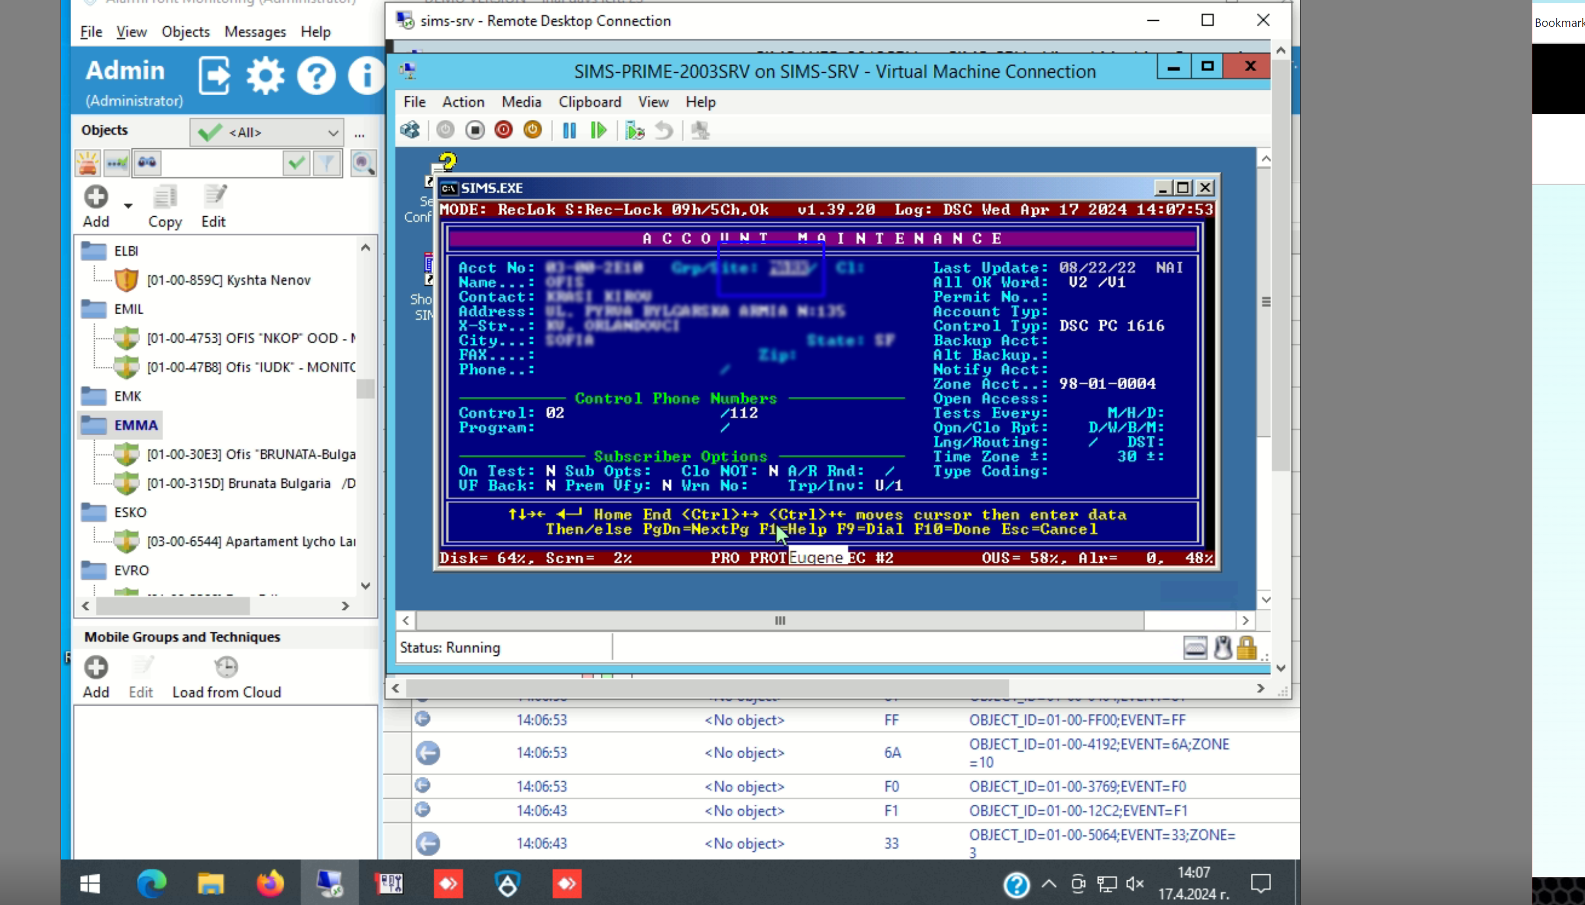1585x905 pixels.
Task: Click the Turn Off VM stop icon
Action: click(475, 130)
